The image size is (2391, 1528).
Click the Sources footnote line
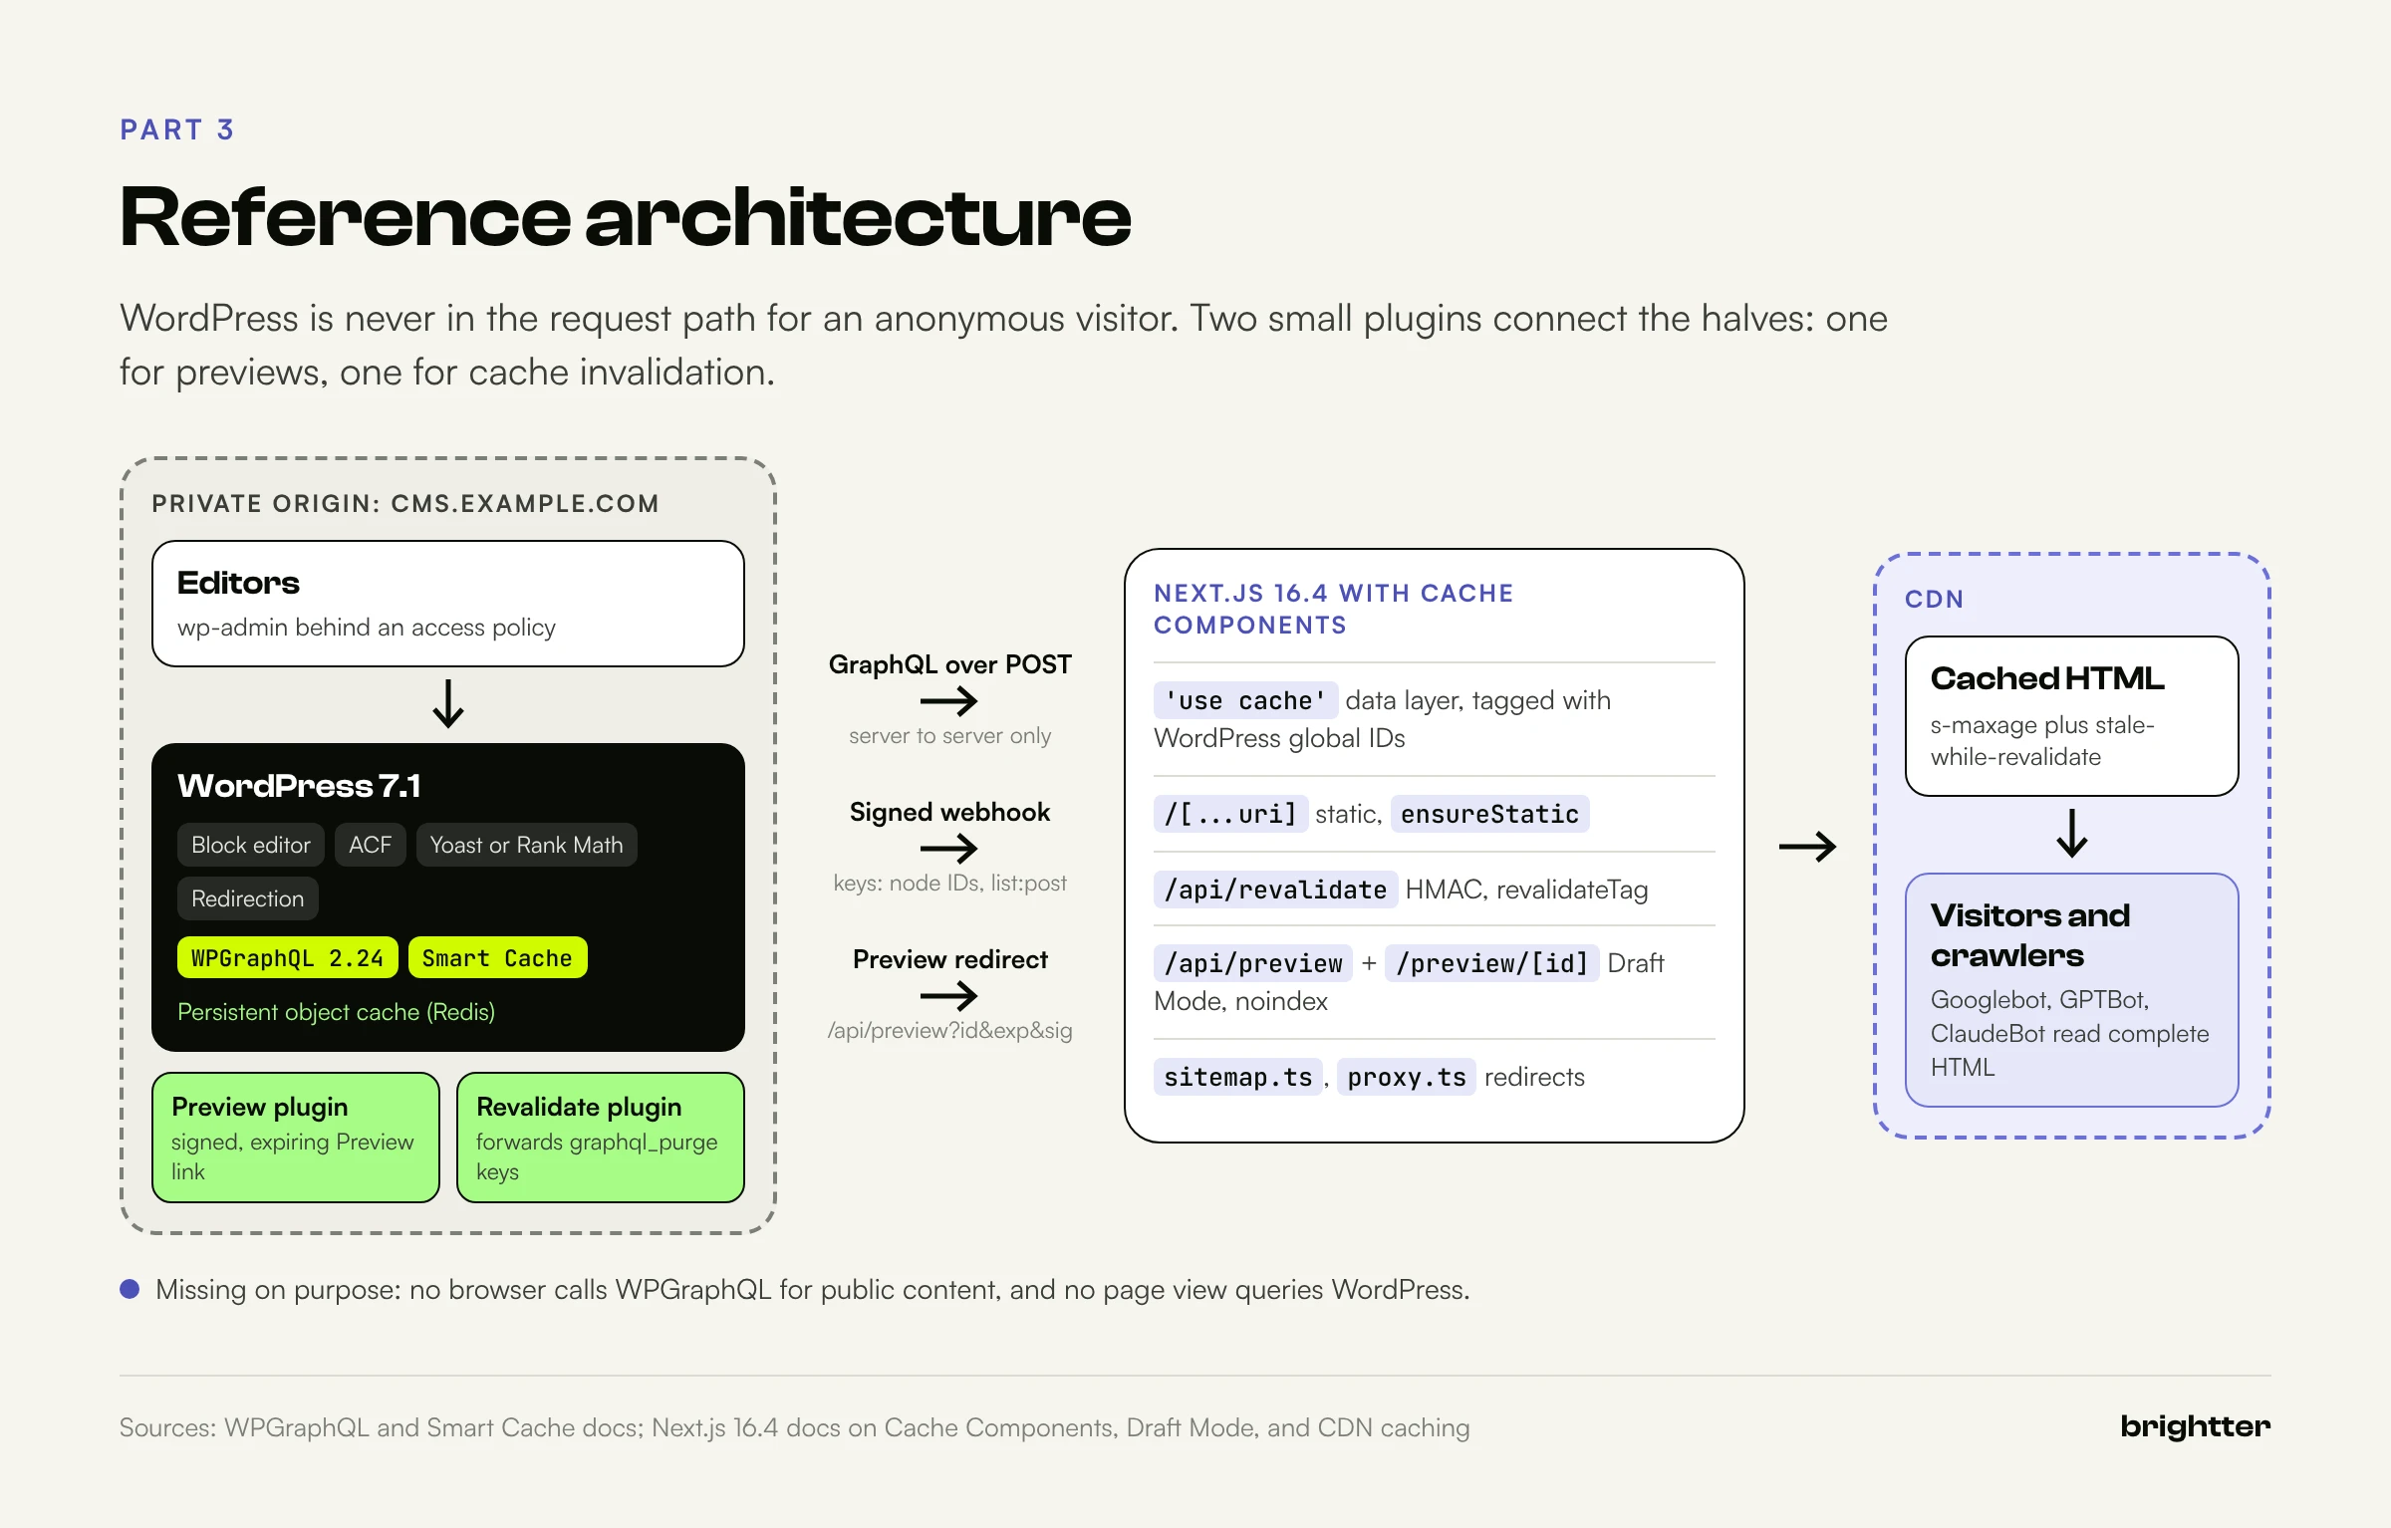[x=794, y=1427]
